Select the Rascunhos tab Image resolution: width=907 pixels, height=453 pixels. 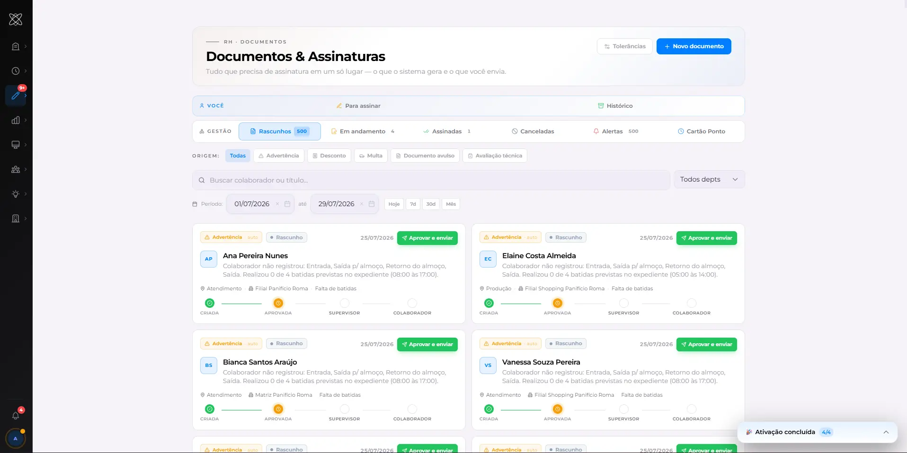click(280, 131)
